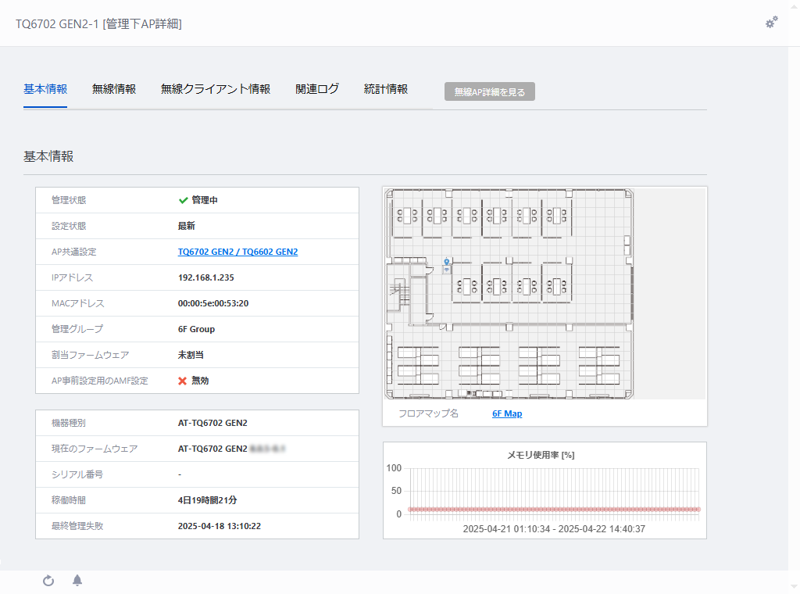Screen dimensions: 800x594
Task: Click the AP location pin on the floor map
Action: (446, 263)
